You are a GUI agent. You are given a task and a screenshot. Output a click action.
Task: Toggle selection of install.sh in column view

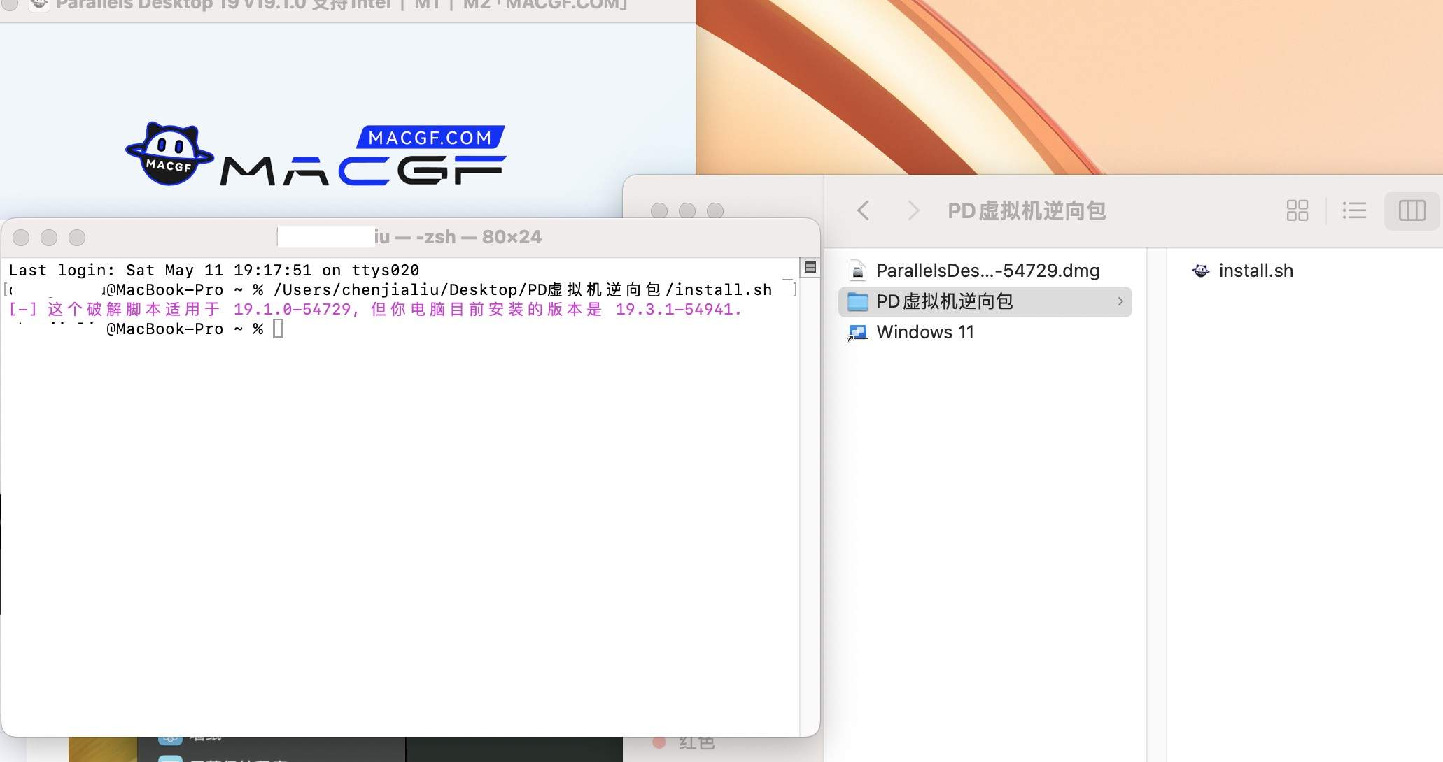tap(1256, 271)
